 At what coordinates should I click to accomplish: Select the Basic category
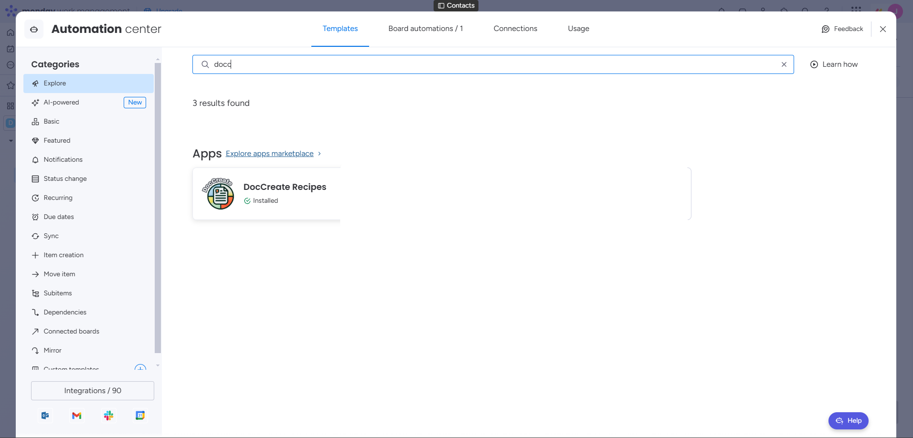[88, 122]
